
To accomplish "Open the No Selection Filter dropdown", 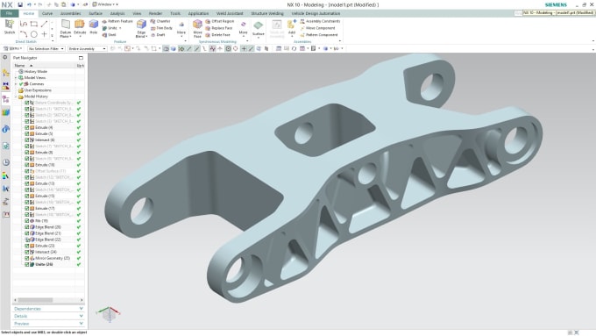I will (46, 49).
